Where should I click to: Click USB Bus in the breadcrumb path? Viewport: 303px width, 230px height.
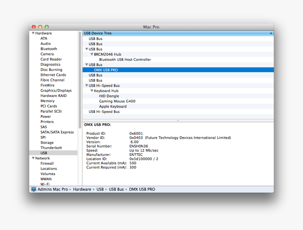(116, 189)
